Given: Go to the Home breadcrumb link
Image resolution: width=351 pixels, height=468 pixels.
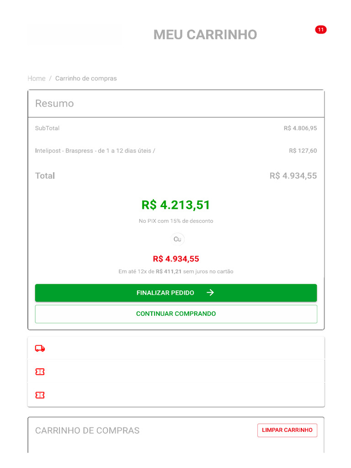Looking at the screenshot, I should coord(37,79).
